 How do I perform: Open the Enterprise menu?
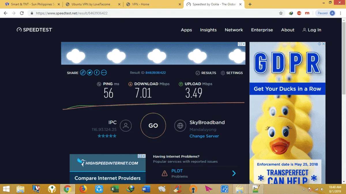262,30
